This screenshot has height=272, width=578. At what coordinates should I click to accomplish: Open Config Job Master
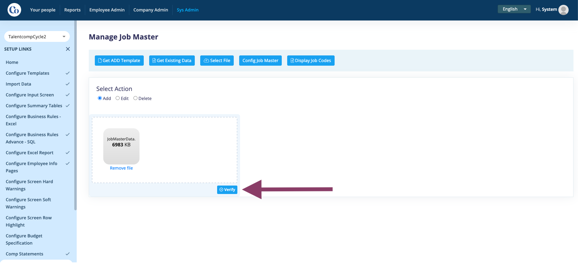(260, 61)
